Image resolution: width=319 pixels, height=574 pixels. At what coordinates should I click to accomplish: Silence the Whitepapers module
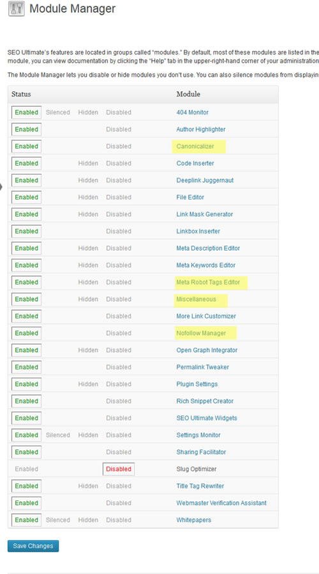tap(57, 520)
